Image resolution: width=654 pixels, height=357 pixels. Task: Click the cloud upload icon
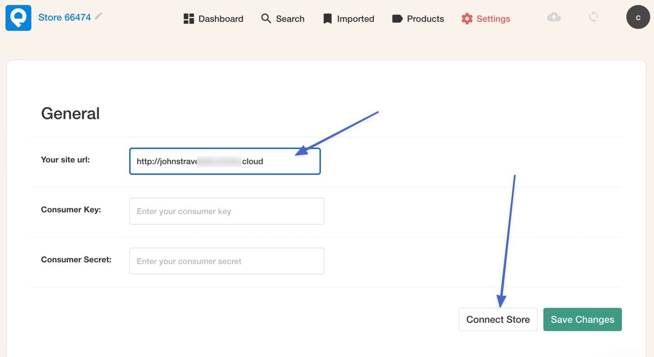pyautogui.click(x=554, y=17)
